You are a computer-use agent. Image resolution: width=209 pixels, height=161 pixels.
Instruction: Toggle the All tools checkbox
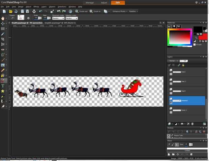(195, 44)
